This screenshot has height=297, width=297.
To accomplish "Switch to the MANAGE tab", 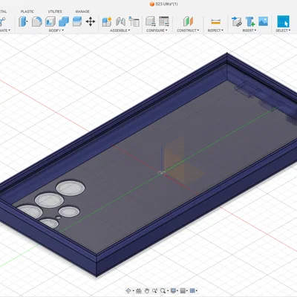I will tap(82, 11).
